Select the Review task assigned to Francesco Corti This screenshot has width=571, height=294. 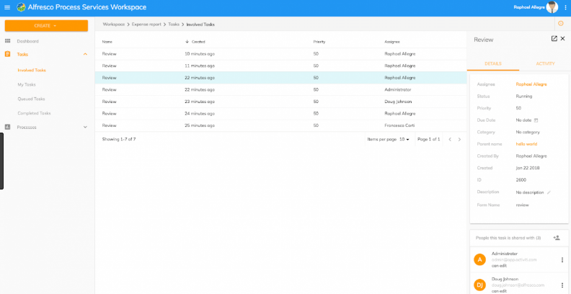280,125
